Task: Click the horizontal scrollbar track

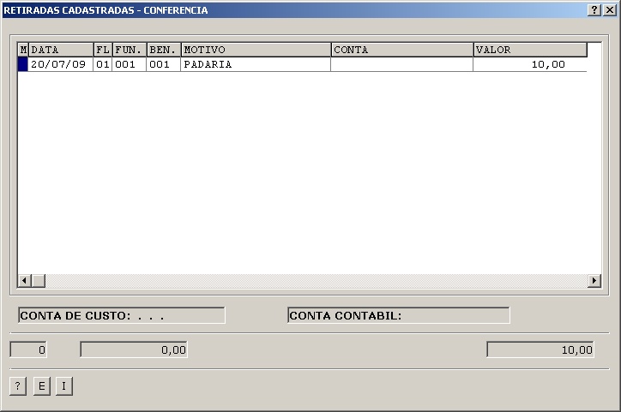Action: [309, 281]
